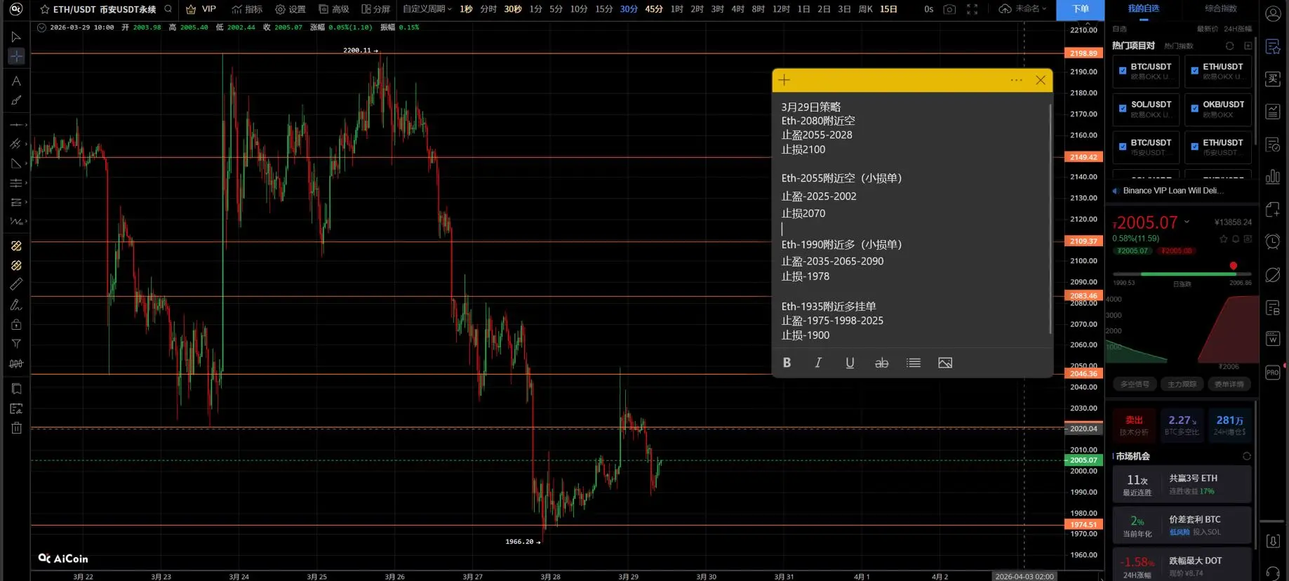Viewport: 1289px width, 581px height.
Task: Uncheck ETH/USDT OKX pair checkbox
Action: tap(1195, 71)
